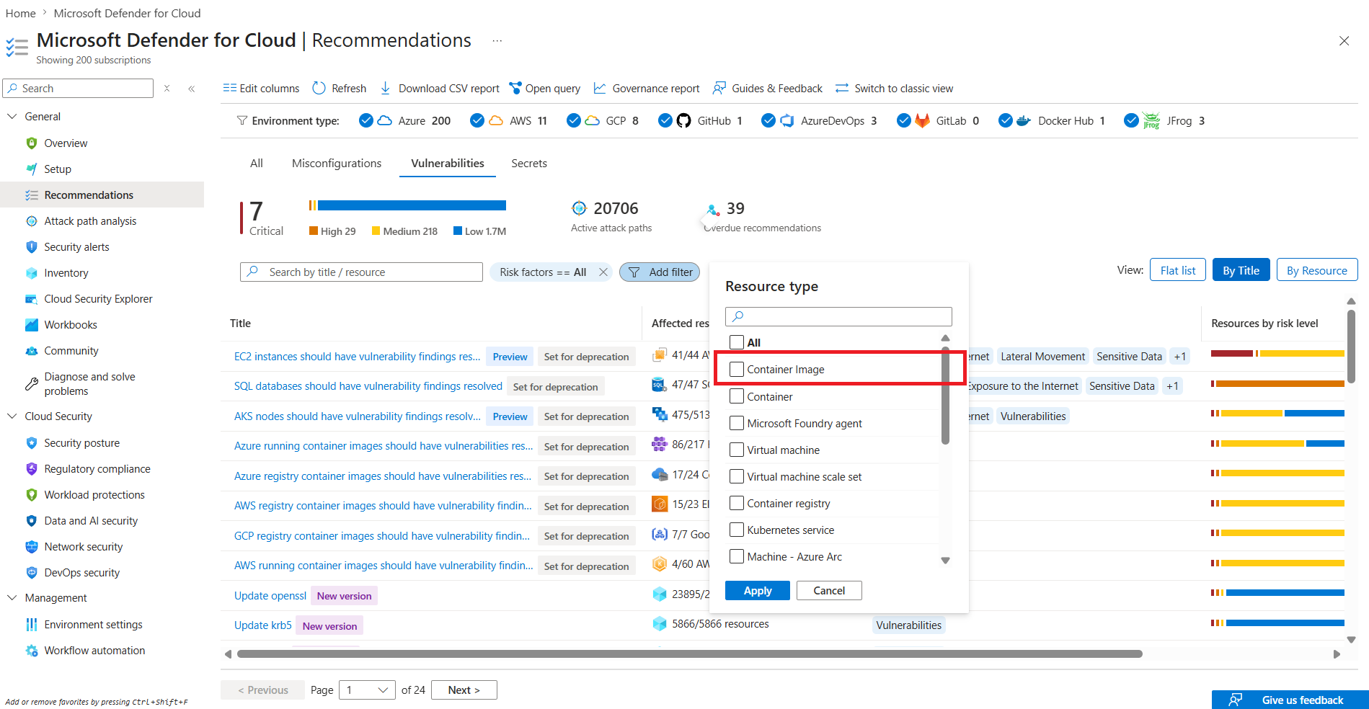This screenshot has height=709, width=1369.
Task: Open the Workbooks icon
Action: 31,324
